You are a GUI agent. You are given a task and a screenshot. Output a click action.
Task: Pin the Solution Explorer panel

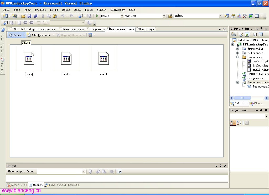261,29
